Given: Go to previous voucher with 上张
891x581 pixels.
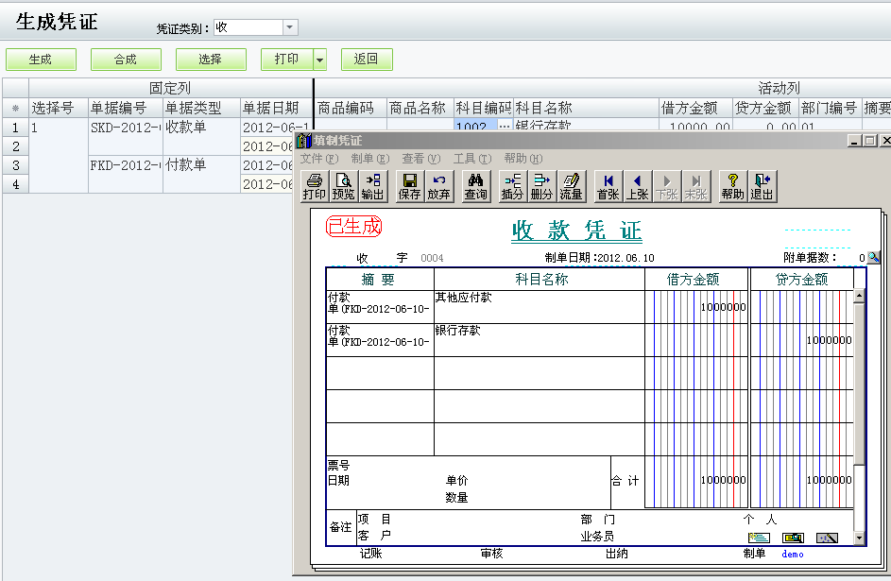Looking at the screenshot, I should click(638, 186).
